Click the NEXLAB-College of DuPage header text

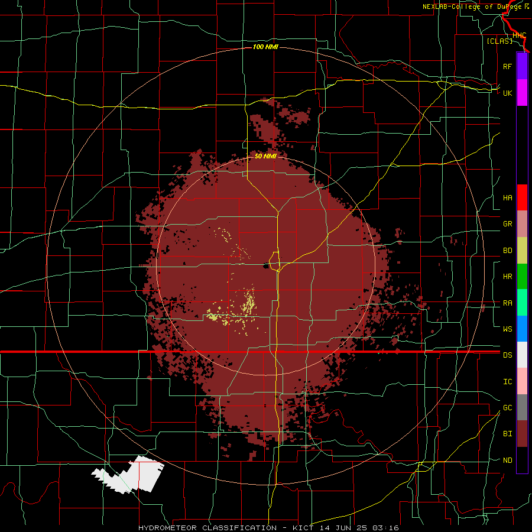tap(471, 7)
